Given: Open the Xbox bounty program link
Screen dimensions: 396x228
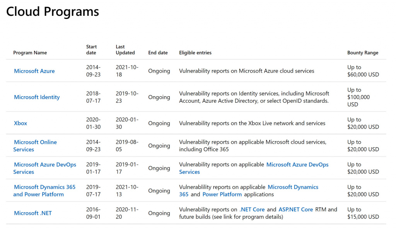Looking at the screenshot, I should click(20, 123).
